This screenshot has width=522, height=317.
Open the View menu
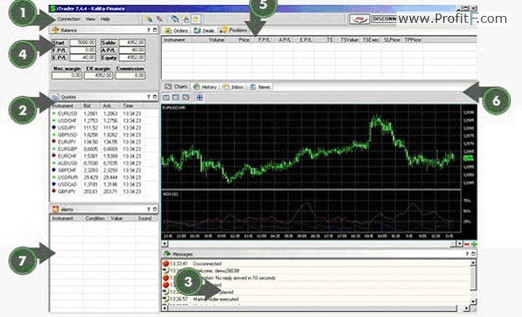point(91,19)
